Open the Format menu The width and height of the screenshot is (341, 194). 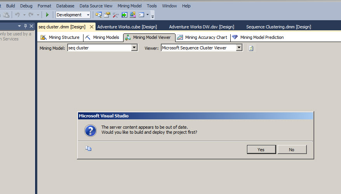[x=44, y=6]
